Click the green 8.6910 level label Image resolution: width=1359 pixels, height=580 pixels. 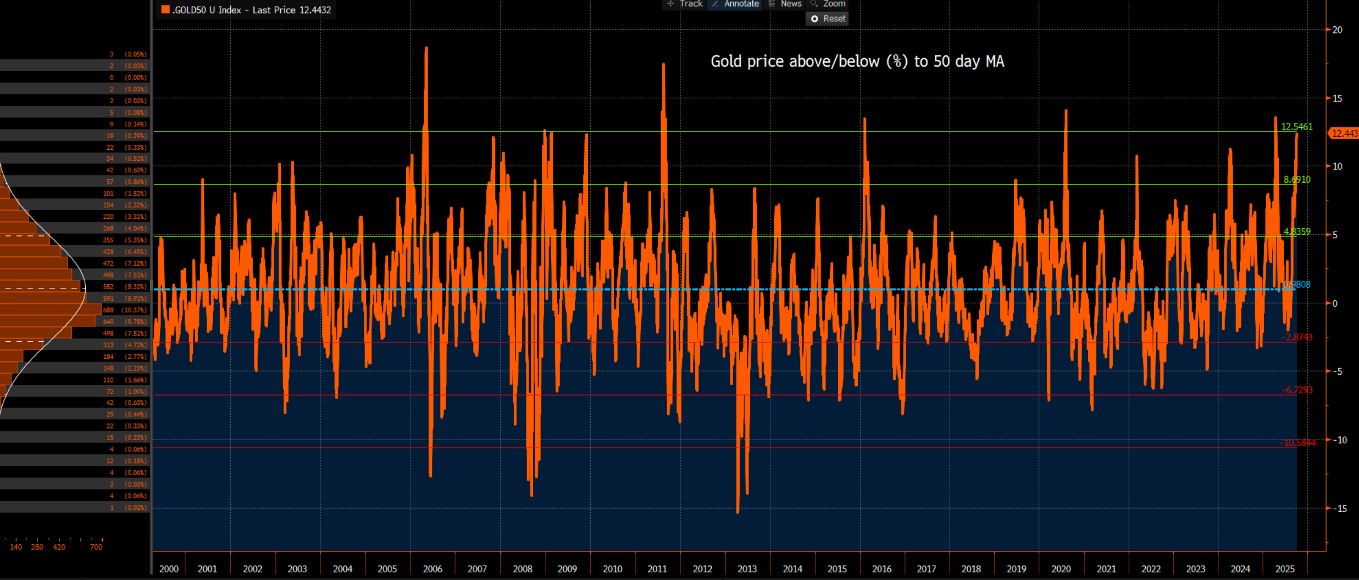pyautogui.click(x=1296, y=179)
